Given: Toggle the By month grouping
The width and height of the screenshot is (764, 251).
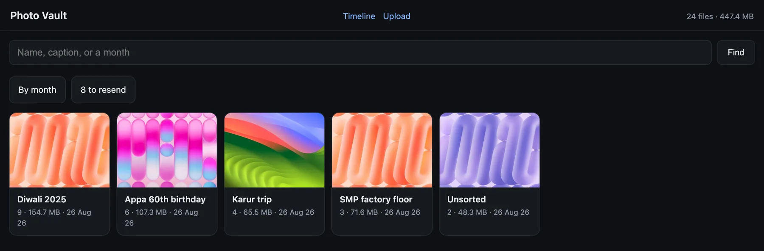Looking at the screenshot, I should click(37, 90).
